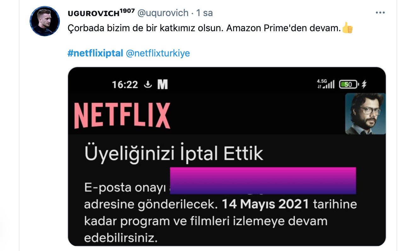Screen dimensions: 416x251
Task: Click the Gmail M icon in status bar
Action: (162, 85)
